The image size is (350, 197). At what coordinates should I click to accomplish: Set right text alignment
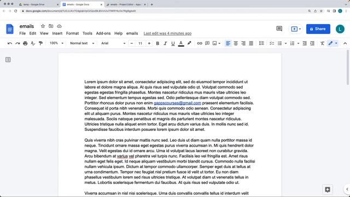[x=243, y=43]
